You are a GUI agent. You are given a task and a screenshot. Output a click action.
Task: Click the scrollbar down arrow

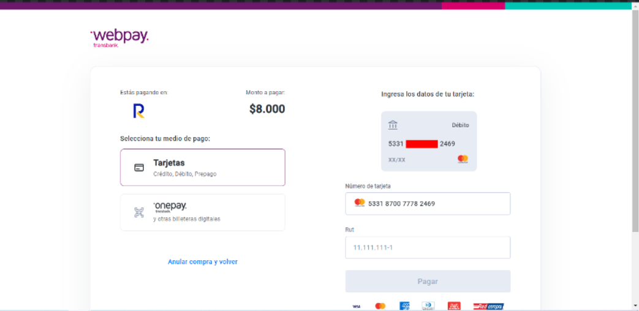click(x=635, y=305)
